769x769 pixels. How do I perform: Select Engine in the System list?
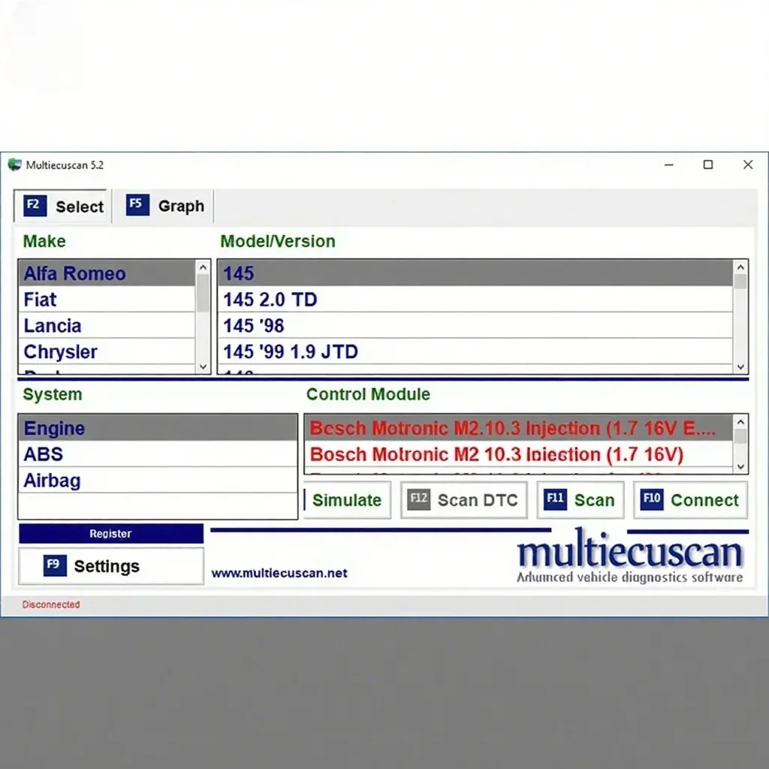point(158,427)
